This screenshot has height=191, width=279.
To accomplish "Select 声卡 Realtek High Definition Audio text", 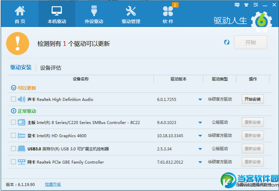I will pos(61,99).
